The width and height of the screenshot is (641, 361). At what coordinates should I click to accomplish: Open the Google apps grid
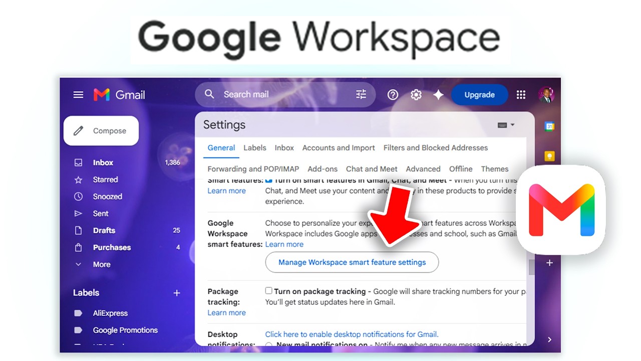[521, 95]
